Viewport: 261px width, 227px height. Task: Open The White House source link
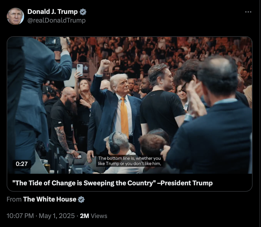point(50,199)
